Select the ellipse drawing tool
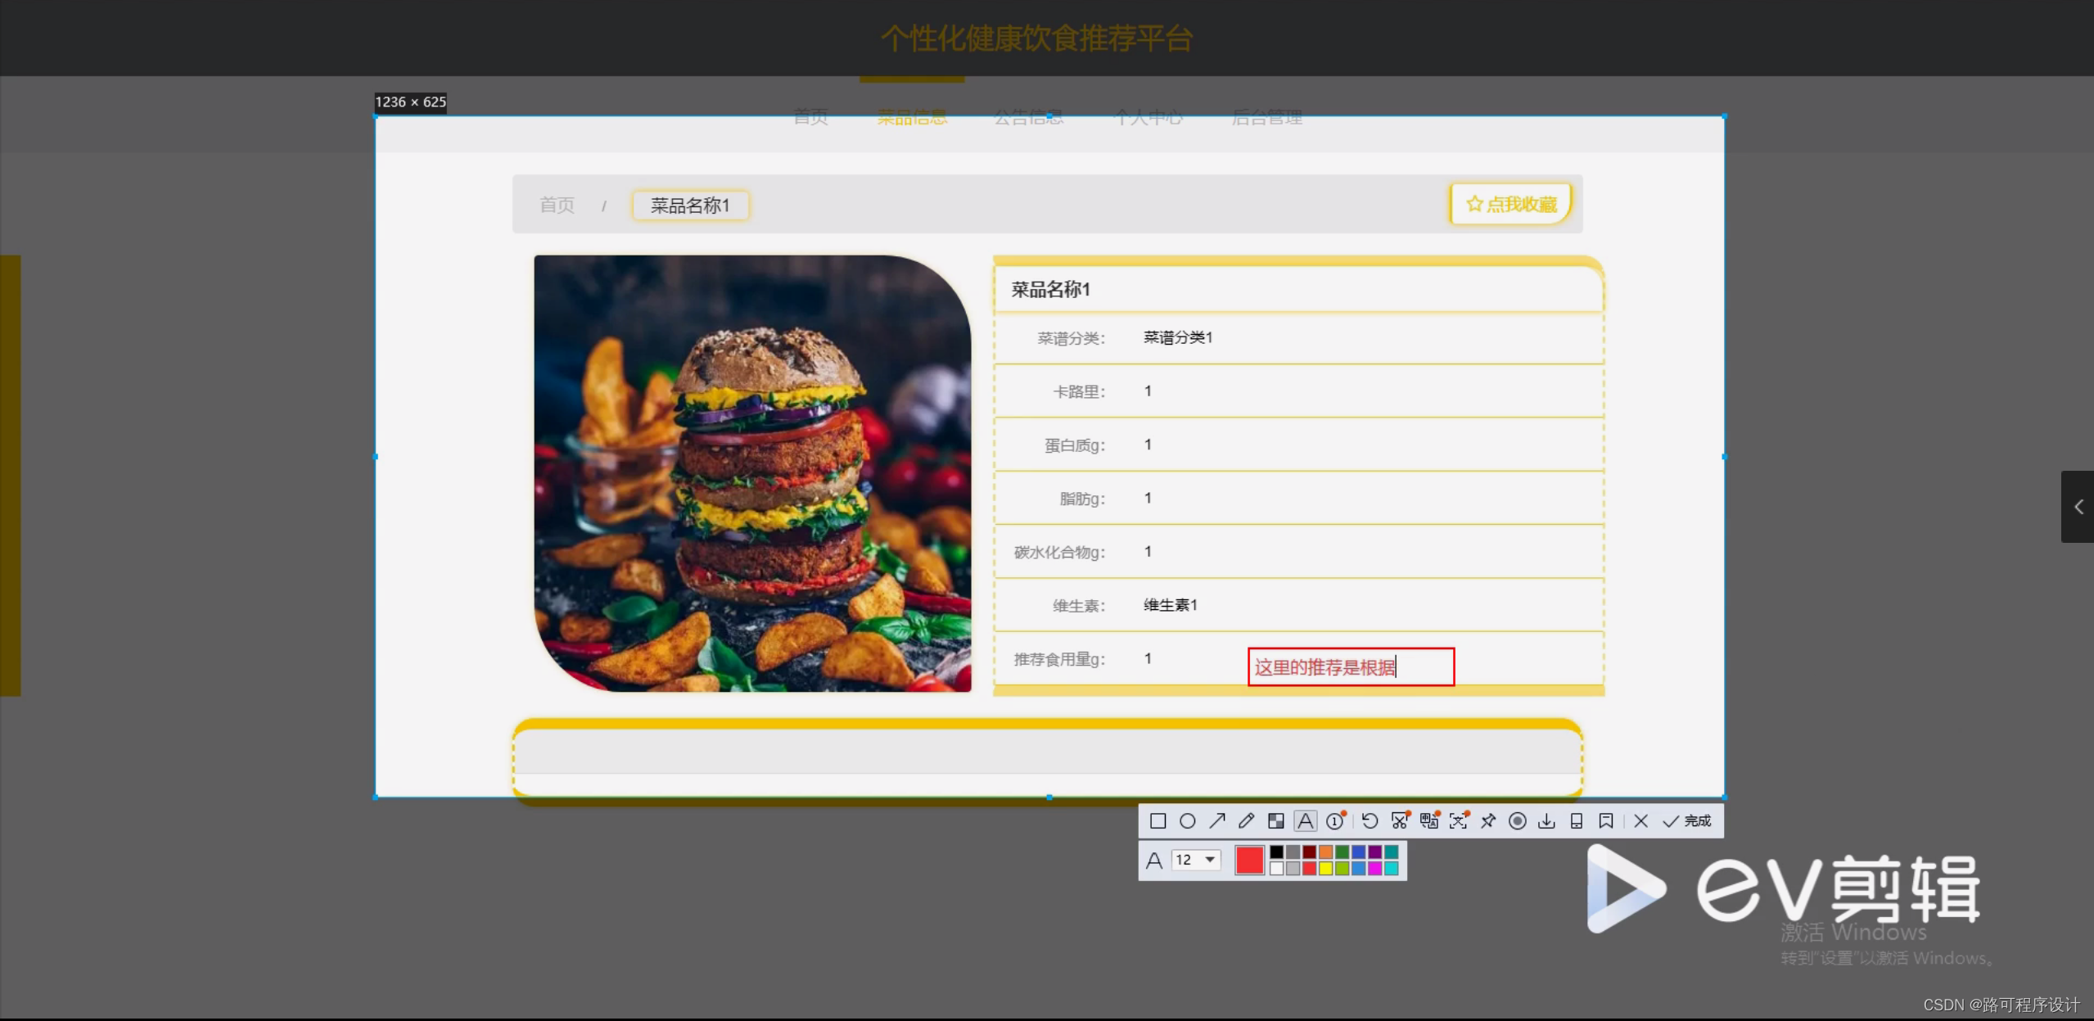Screen dimensions: 2094x1021 coord(1187,820)
